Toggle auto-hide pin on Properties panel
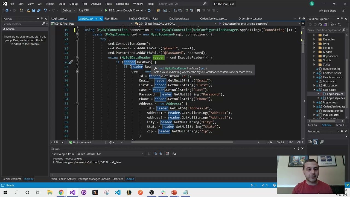350x197 pixels. (342, 131)
